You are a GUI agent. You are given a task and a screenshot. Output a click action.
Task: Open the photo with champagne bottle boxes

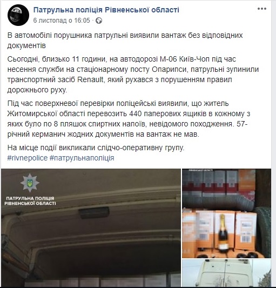click(x=226, y=213)
